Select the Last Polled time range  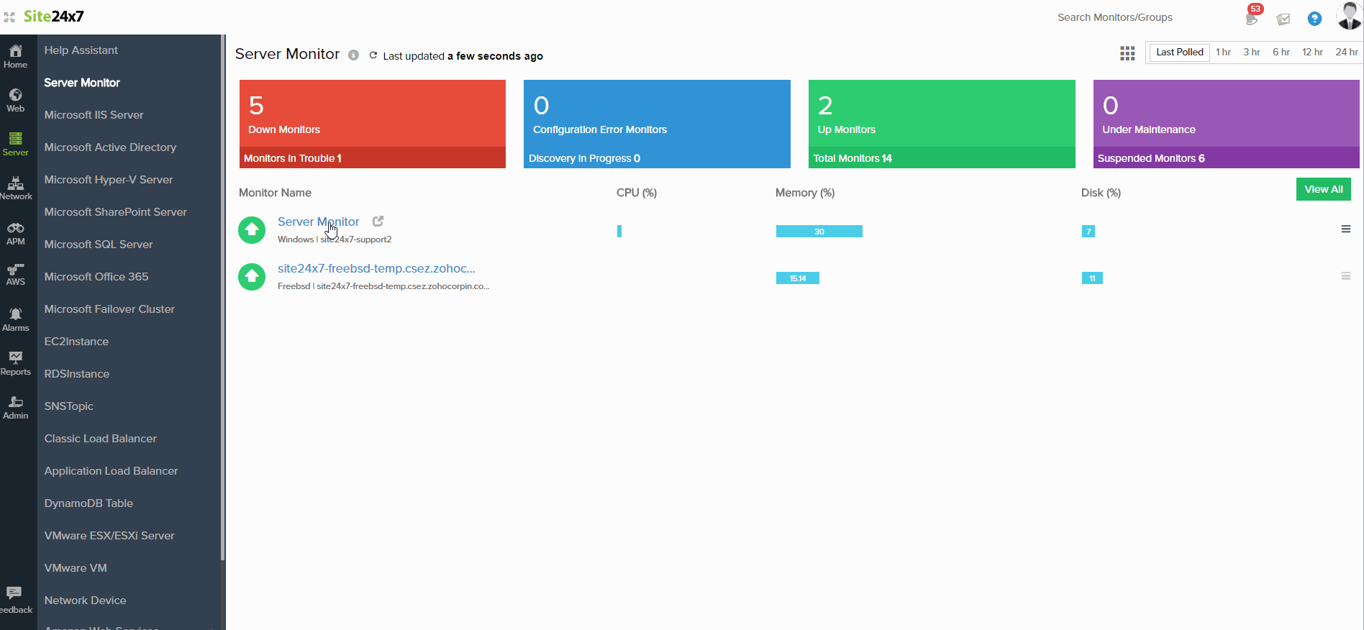point(1179,52)
